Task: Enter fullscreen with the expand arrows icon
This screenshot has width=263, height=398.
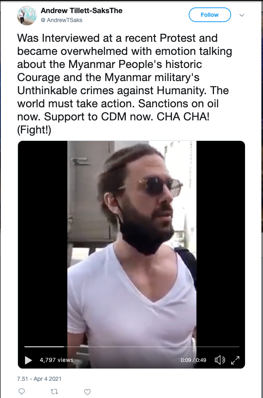Action: pyautogui.click(x=235, y=360)
